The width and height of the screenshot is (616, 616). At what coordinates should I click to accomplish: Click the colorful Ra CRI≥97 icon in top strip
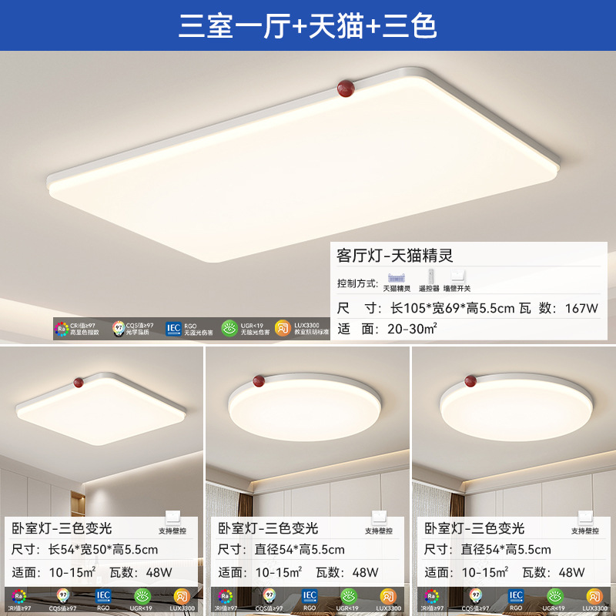pyautogui.click(x=62, y=330)
